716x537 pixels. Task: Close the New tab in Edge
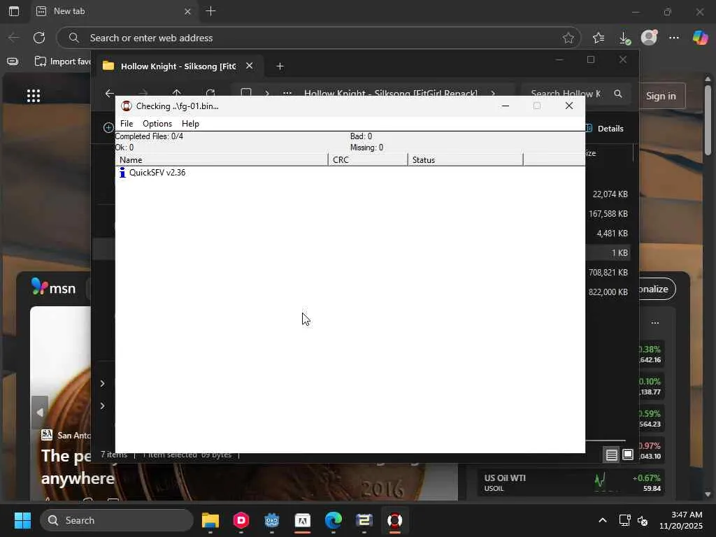187,11
